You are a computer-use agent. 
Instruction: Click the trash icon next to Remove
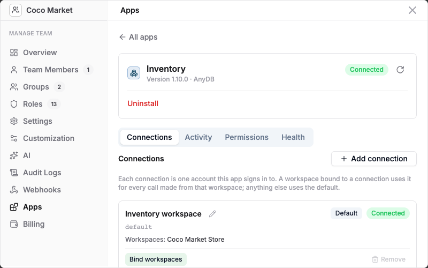pyautogui.click(x=375, y=259)
